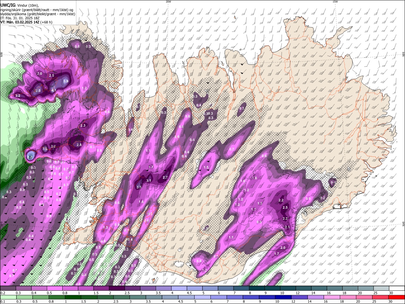405x304 pixels.
Task: Click the 8.0 maximum value label
Action: (30, 157)
